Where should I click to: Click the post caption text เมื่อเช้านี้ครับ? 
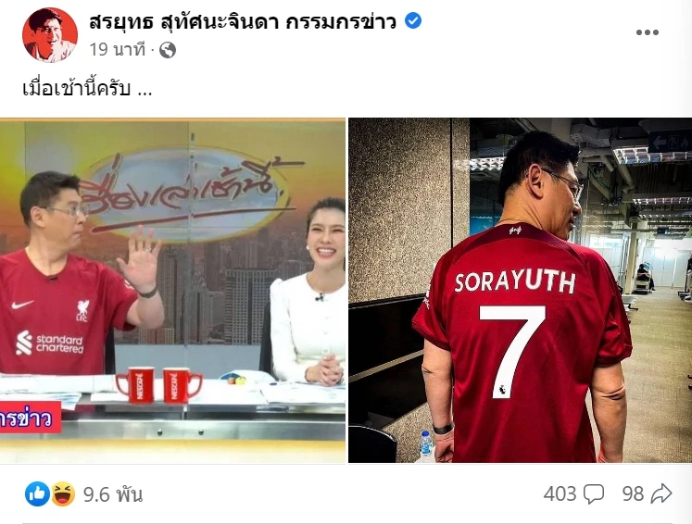click(x=87, y=88)
